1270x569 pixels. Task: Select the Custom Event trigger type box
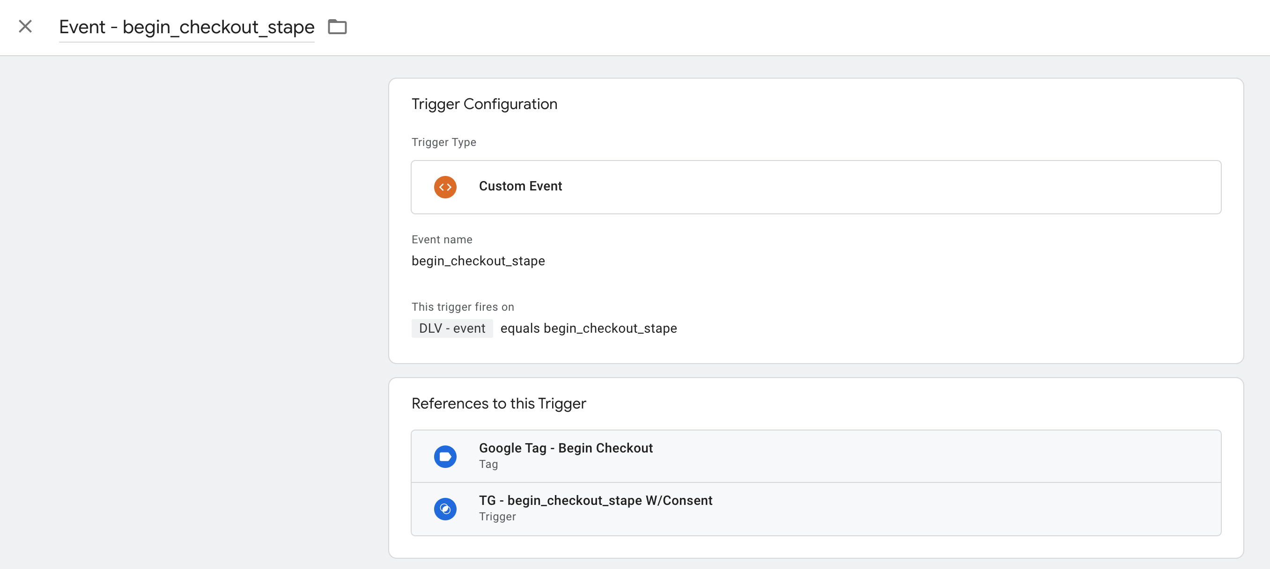(816, 187)
